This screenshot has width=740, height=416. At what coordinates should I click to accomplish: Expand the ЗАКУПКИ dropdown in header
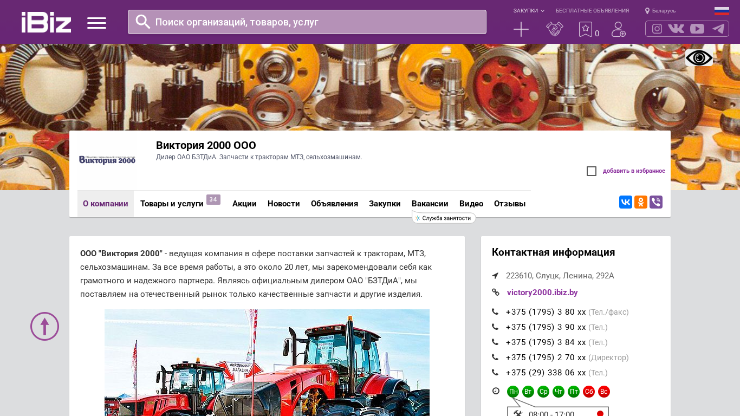[529, 11]
